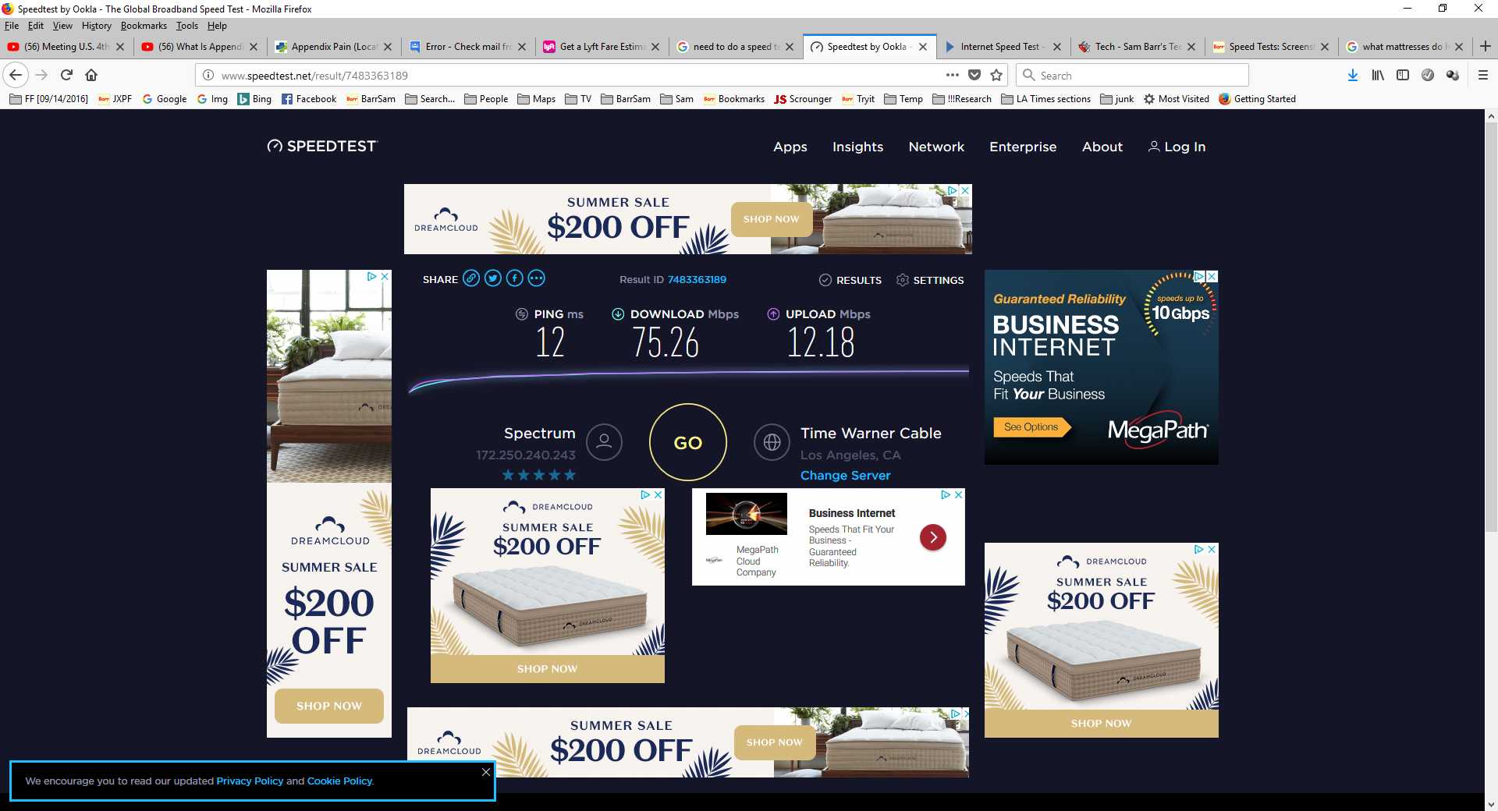Image resolution: width=1498 pixels, height=811 pixels.
Task: Open the Facebook bookmark
Action: (309, 99)
